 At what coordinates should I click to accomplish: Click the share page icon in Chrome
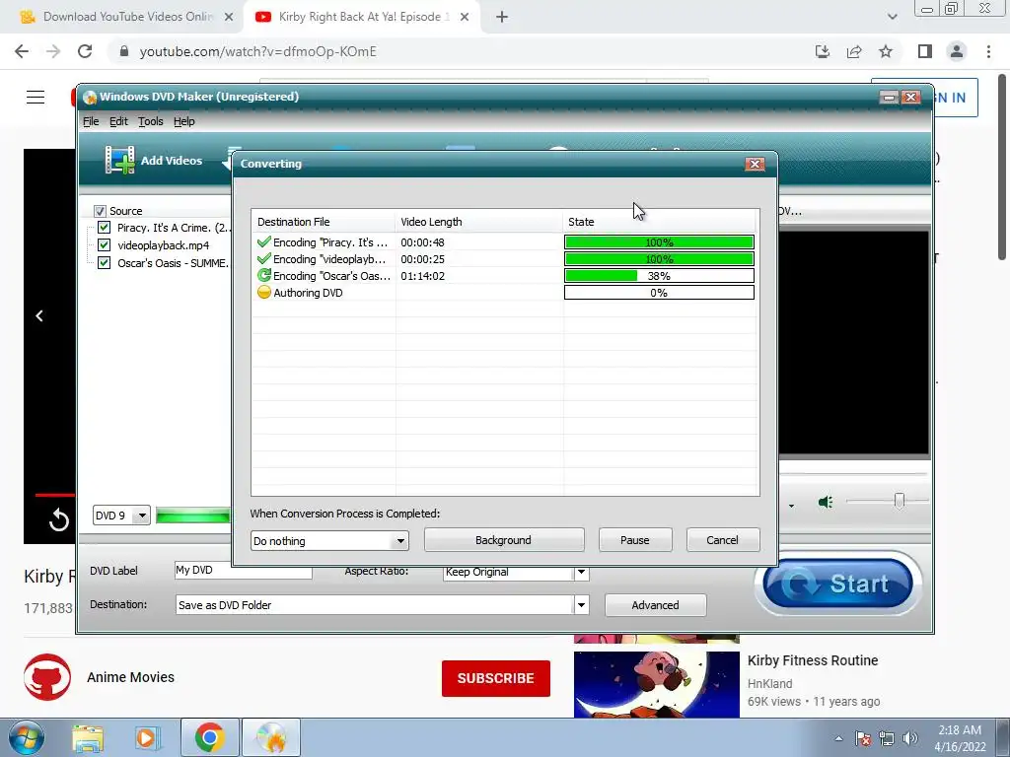854,51
